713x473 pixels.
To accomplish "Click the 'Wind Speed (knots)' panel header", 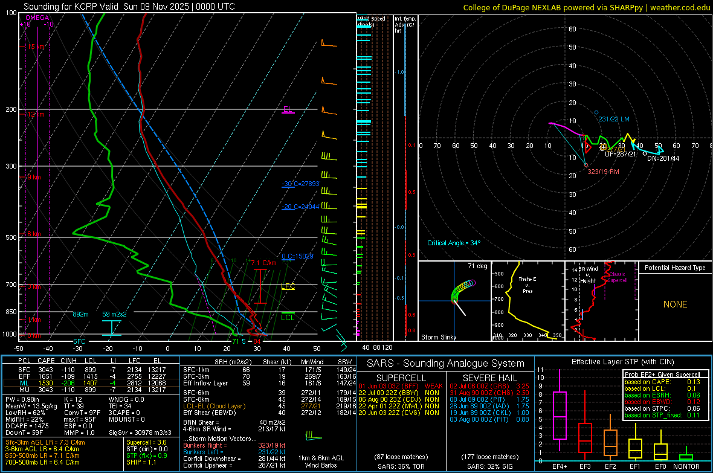I will [371, 21].
